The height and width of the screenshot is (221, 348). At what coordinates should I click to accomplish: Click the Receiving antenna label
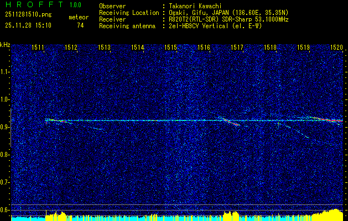127,26
